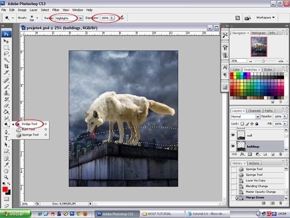290x218 pixels.
Task: Select the Clone Stamp tool
Action: click(x=6, y=93)
